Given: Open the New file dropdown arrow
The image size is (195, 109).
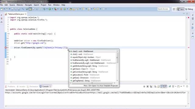Looking at the screenshot, I should coord(4,9).
